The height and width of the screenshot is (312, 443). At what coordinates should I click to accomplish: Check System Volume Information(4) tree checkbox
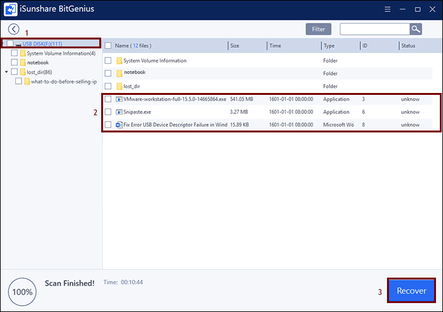15,53
